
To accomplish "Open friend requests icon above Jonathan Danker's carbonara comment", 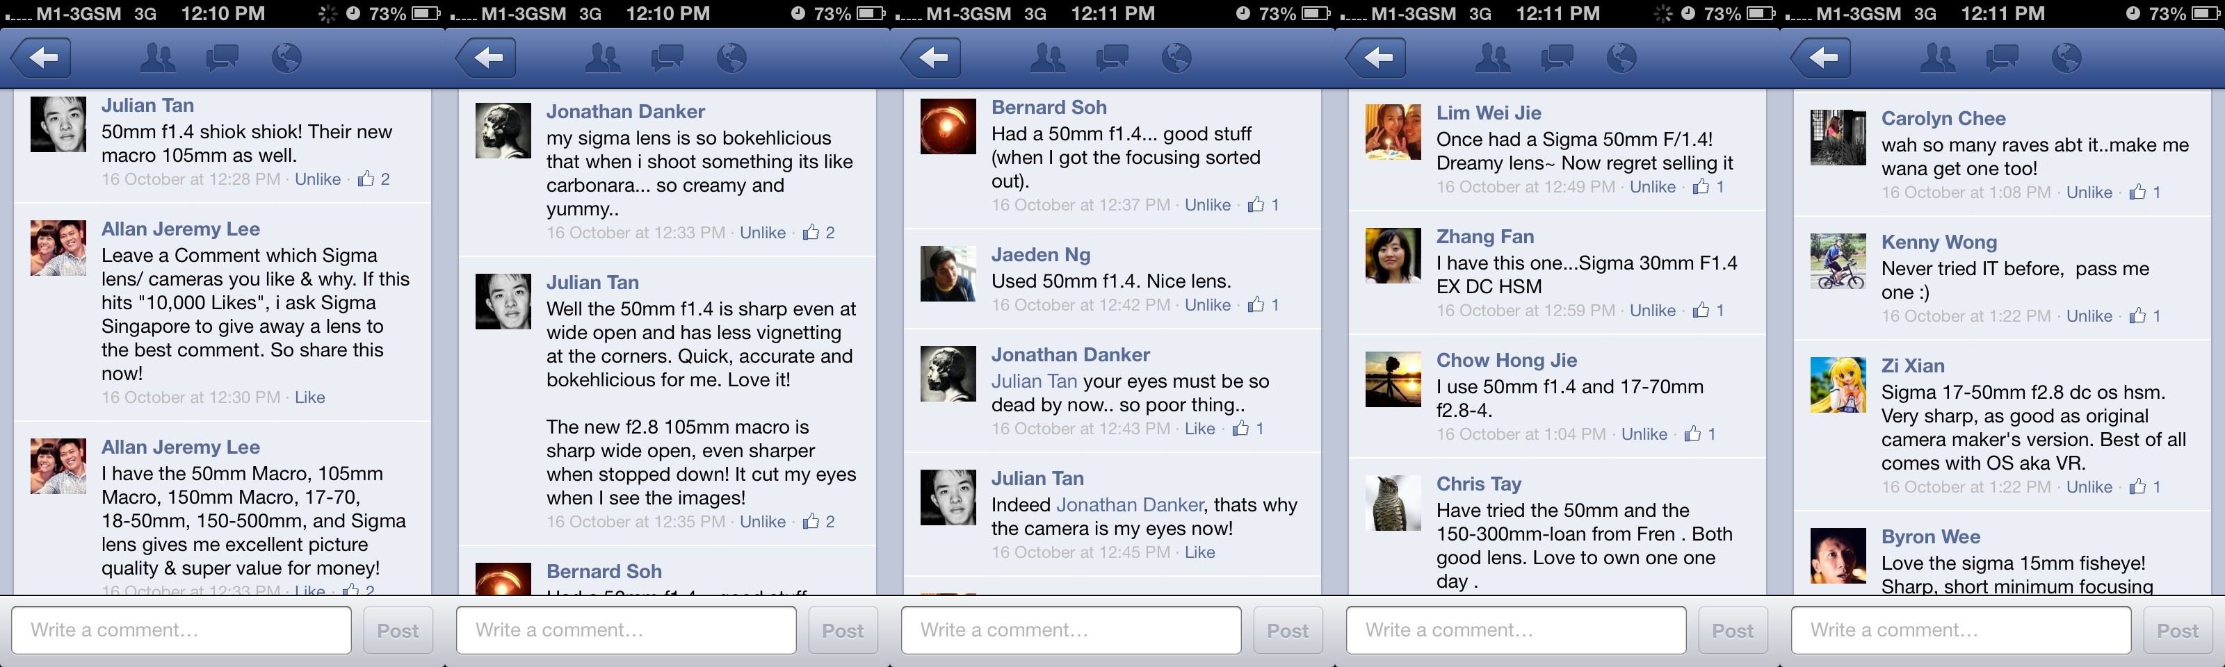I will (x=602, y=58).
